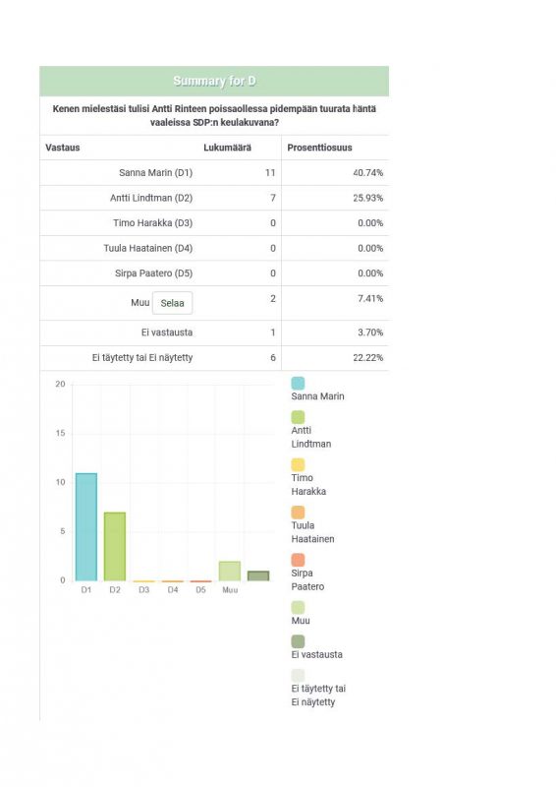Click the Ei täytetty tai Ei näytetty swatch
556x787 pixels.
coord(298,676)
